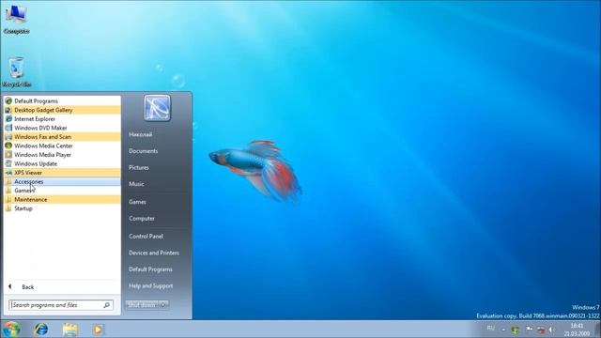Click the green shield tray icon
The height and width of the screenshot is (338, 601).
click(516, 330)
